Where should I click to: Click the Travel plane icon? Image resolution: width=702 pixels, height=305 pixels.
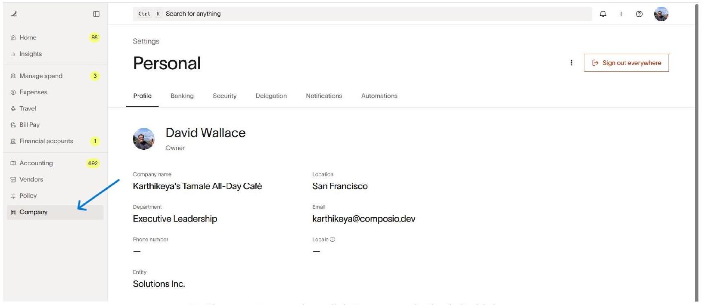click(13, 108)
